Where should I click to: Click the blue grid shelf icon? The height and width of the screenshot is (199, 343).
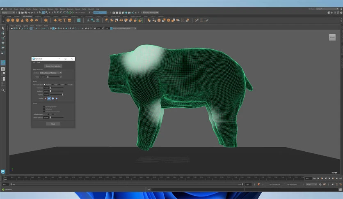click(x=79, y=20)
